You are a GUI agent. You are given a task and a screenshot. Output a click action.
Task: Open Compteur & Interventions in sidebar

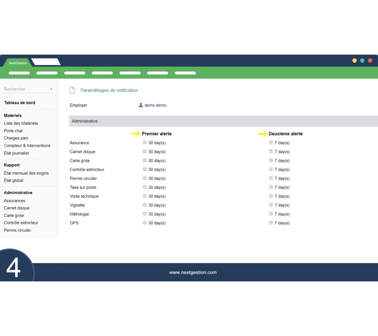tap(27, 146)
